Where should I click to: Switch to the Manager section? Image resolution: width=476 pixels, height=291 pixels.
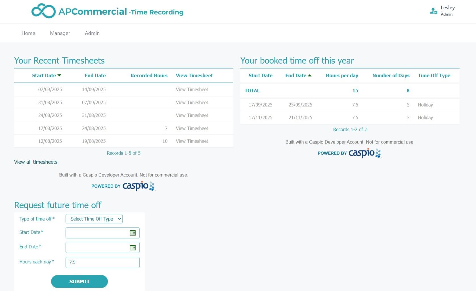[60, 33]
